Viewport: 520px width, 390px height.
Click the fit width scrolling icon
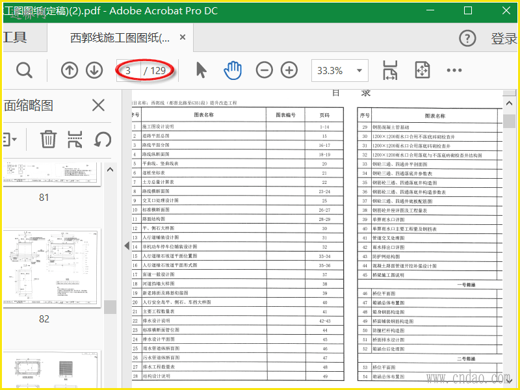390,70
